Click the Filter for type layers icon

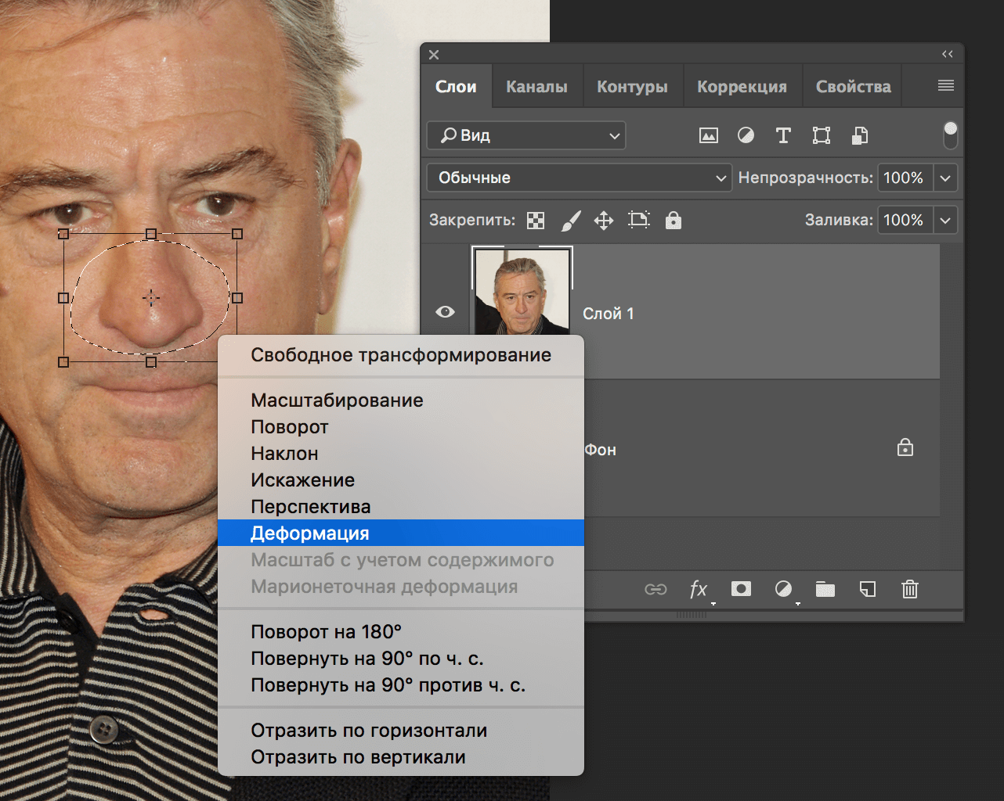click(x=783, y=135)
